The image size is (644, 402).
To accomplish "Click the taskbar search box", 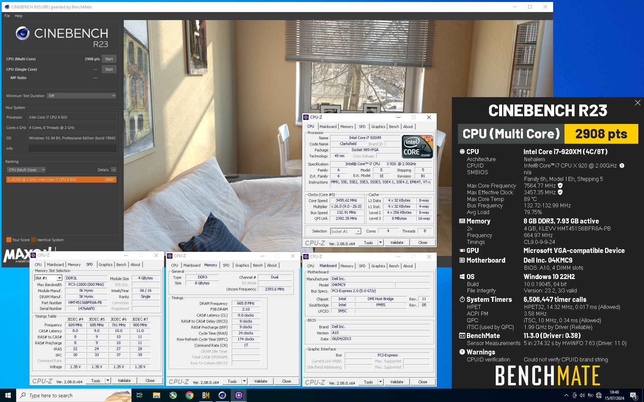I will click(74, 395).
